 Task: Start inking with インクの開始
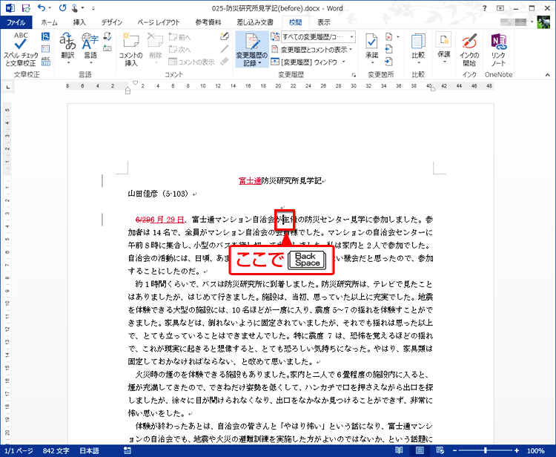tap(469, 50)
